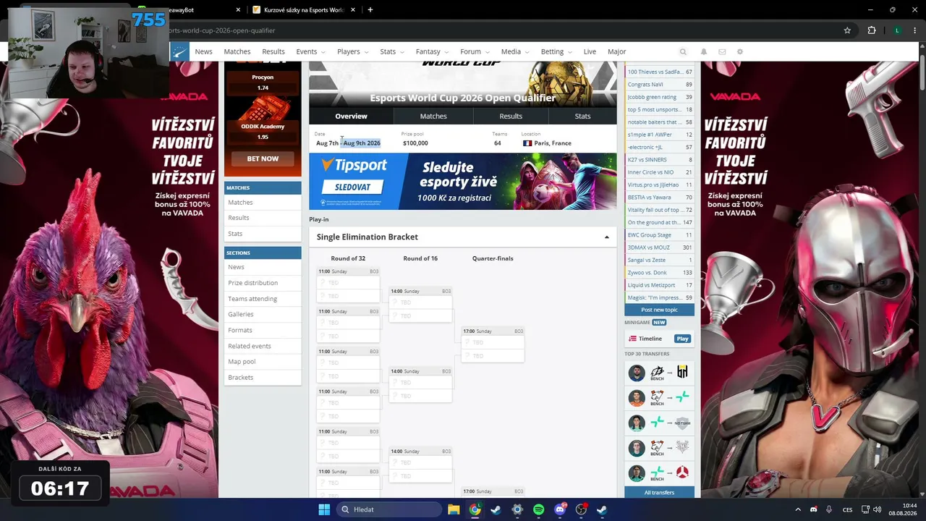Screen dimensions: 926x521
Task: Open Discord from the taskbar
Action: [560, 509]
